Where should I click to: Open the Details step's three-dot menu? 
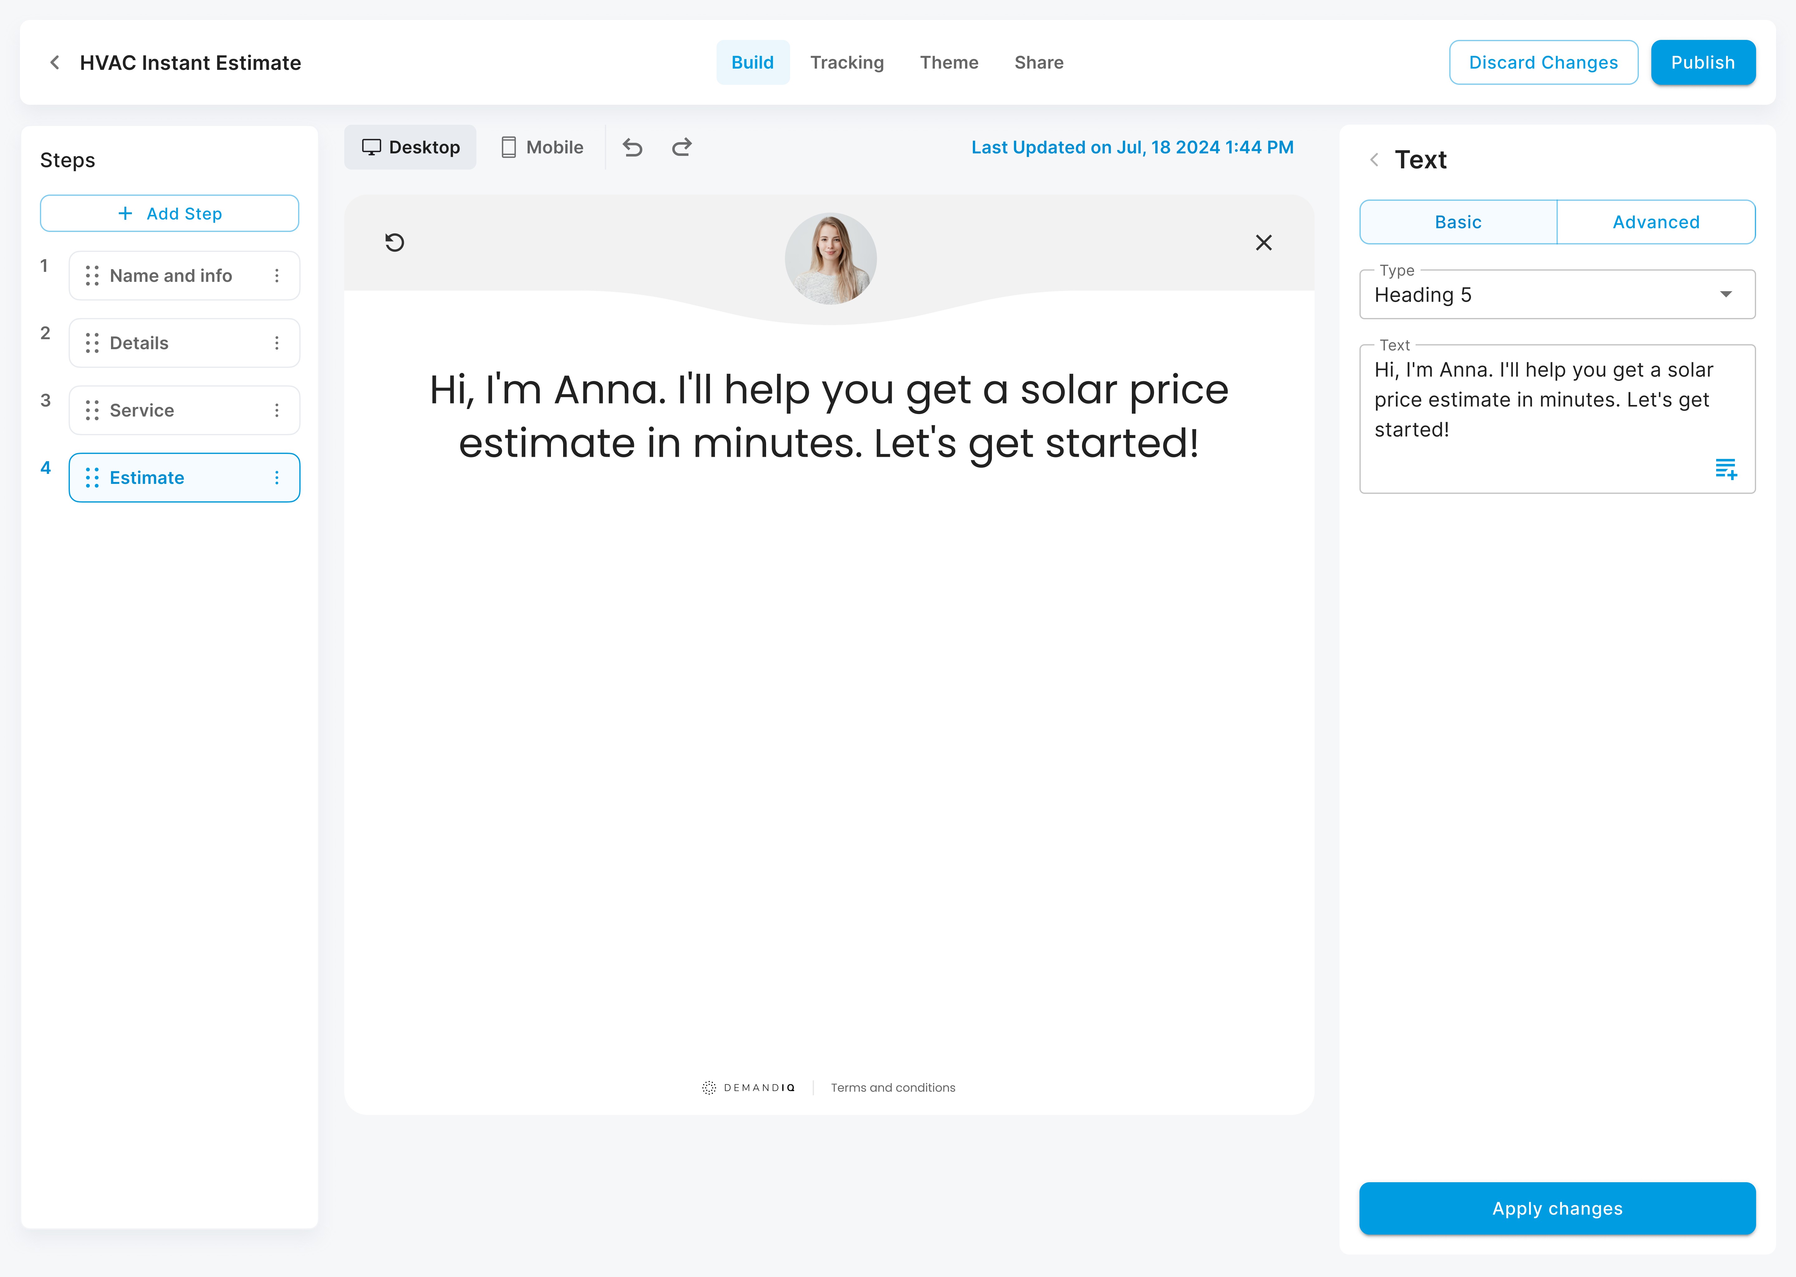277,343
